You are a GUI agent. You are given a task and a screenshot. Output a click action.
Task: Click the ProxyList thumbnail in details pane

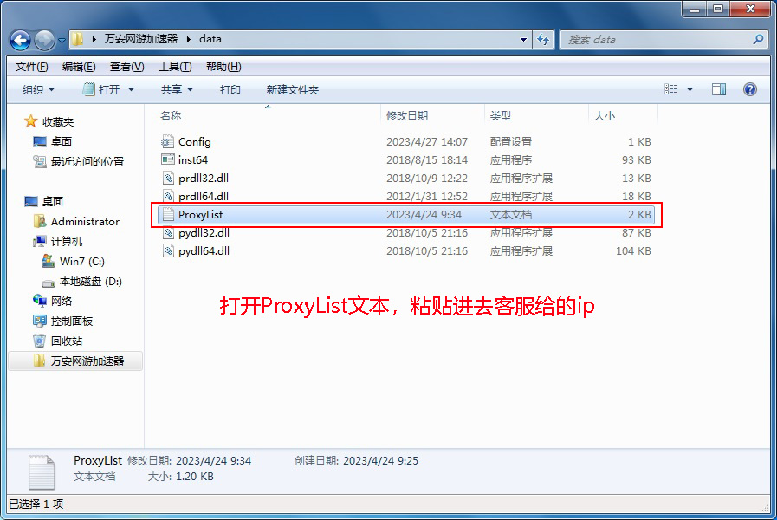pos(42,472)
